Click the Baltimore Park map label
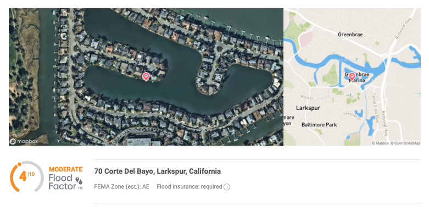 click(319, 125)
